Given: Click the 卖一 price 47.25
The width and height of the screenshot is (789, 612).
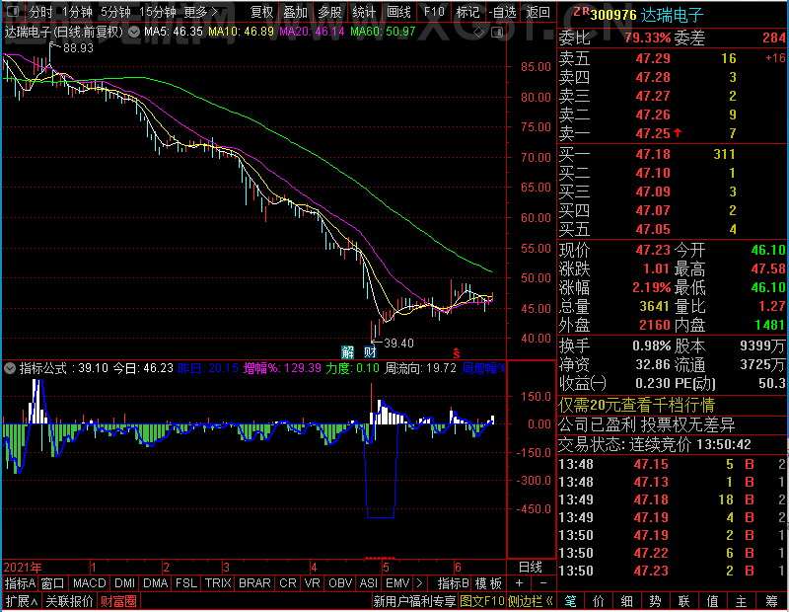Looking at the screenshot, I should point(653,133).
